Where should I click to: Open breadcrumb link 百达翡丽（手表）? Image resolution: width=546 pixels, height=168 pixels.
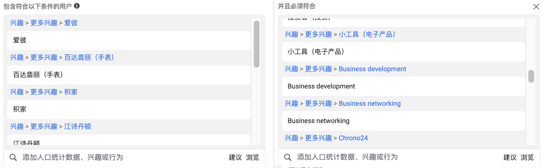(89, 58)
